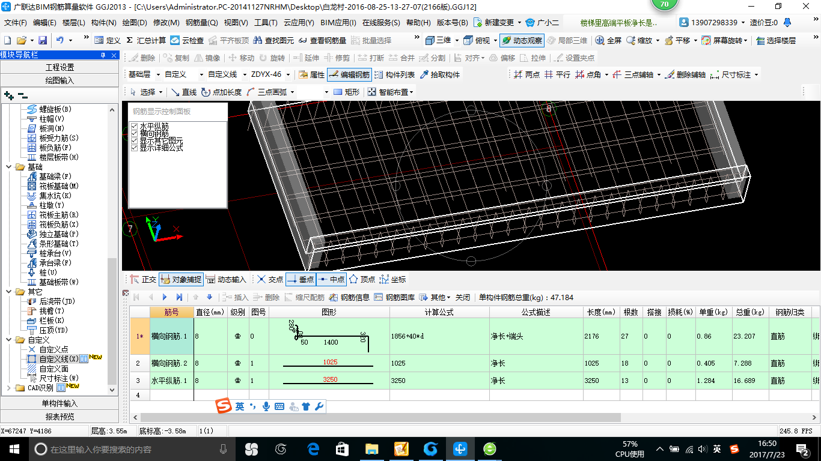Toggle 对象捕捉 object snap
This screenshot has height=461, width=821.
(181, 279)
